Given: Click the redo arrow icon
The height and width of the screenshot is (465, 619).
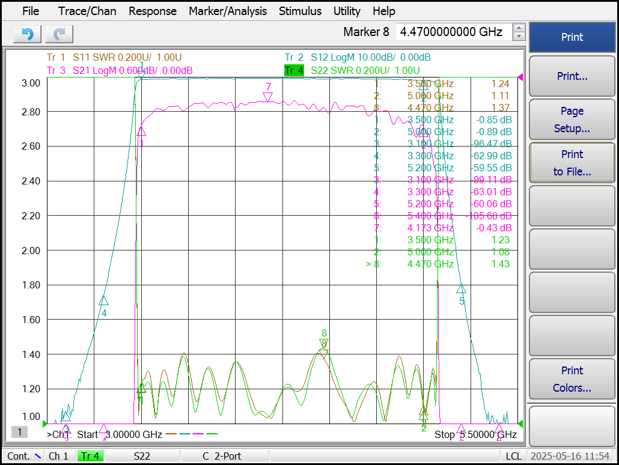Looking at the screenshot, I should coord(59,34).
